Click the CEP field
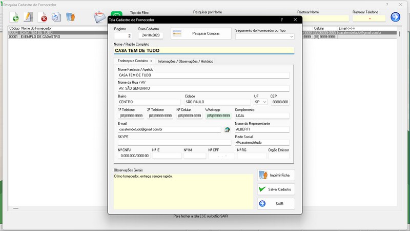Image resolution: width=410 pixels, height=231 pixels. (x=280, y=102)
